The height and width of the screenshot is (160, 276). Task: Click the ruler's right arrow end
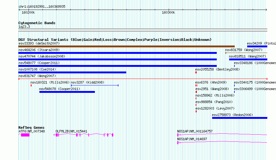click(x=266, y=10)
